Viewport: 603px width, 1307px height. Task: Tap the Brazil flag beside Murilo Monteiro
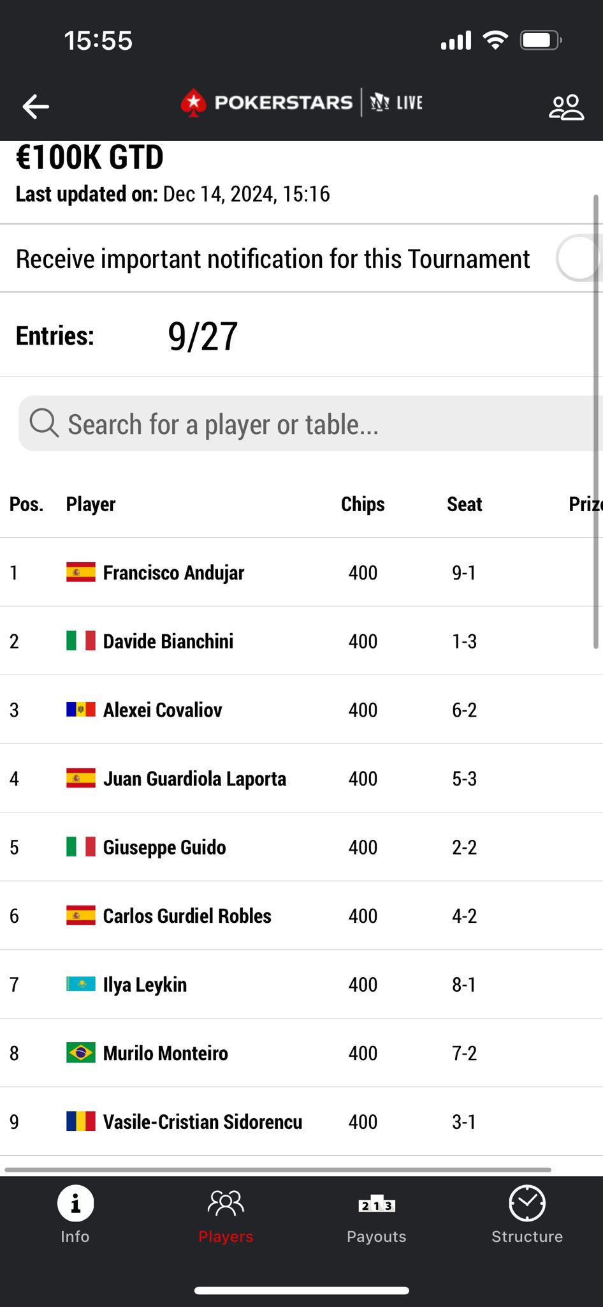(x=81, y=1053)
